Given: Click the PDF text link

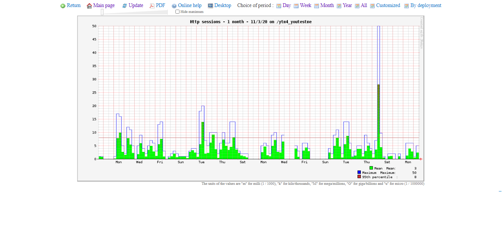Looking at the screenshot, I should [x=161, y=6].
